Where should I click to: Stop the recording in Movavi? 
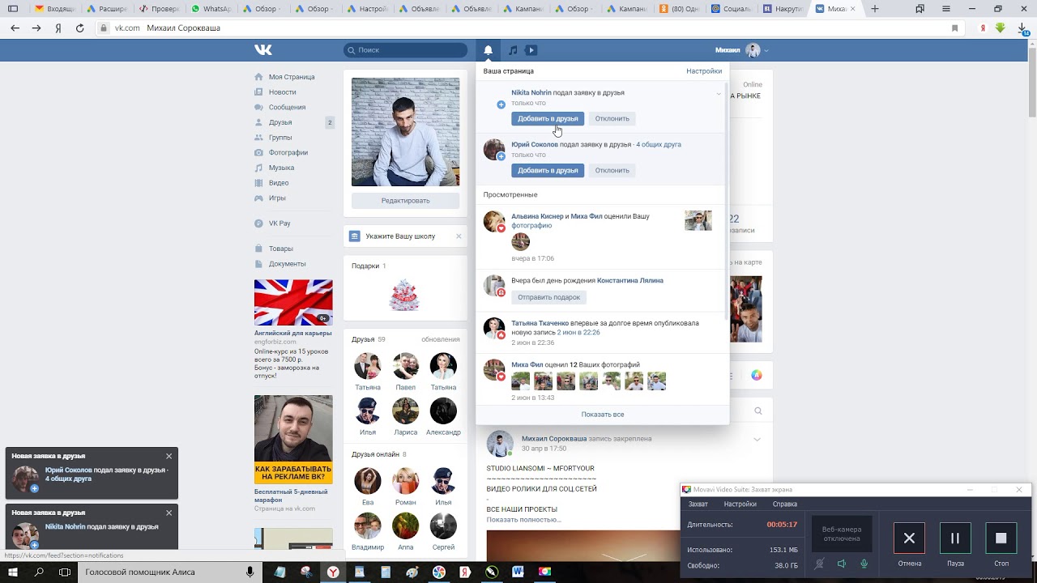pyautogui.click(x=1001, y=538)
